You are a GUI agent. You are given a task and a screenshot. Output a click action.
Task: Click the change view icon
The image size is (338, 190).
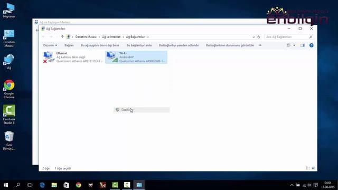(x=289, y=45)
